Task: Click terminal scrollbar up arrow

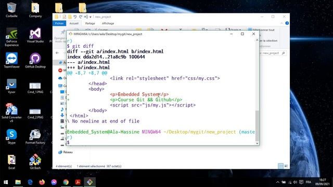Action: coord(257,40)
